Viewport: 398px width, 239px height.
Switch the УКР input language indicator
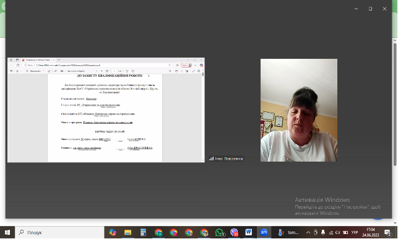pyautogui.click(x=355, y=232)
